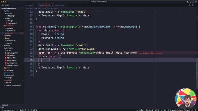Expand the views folder

click(x=8, y=68)
